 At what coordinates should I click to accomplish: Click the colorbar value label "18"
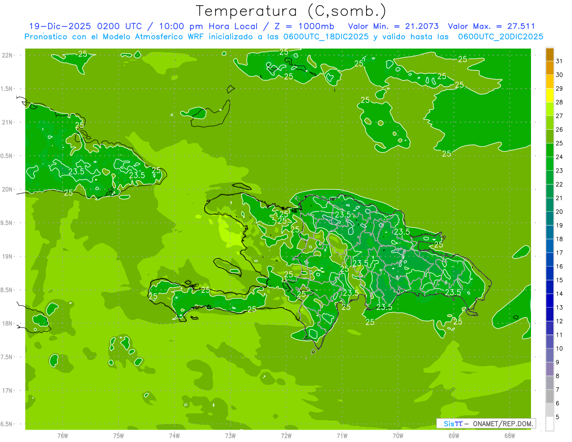559,239
